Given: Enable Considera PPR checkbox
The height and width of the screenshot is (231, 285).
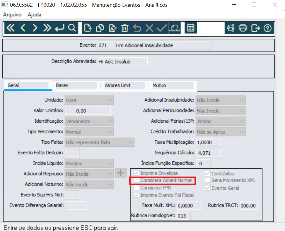Looking at the screenshot, I should click(x=136, y=188).
